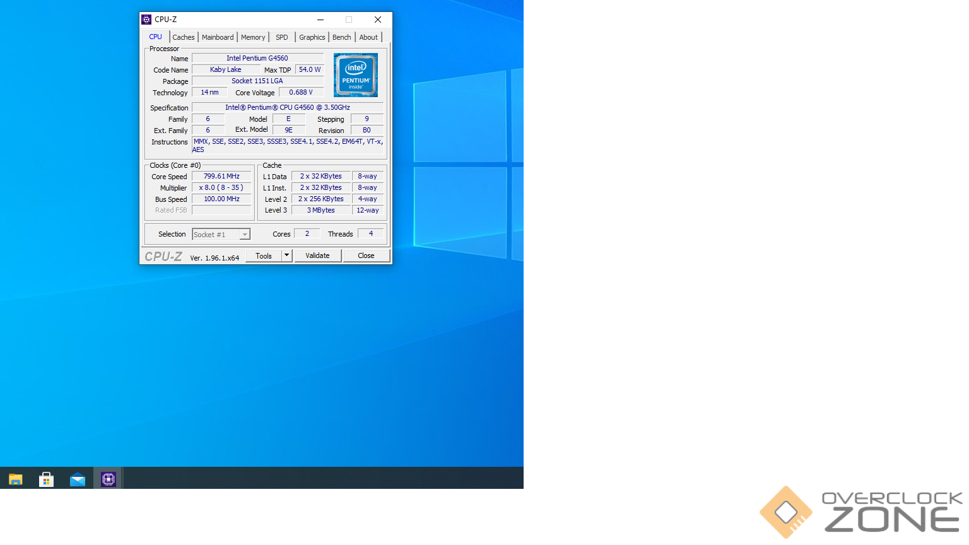969x545 pixels.
Task: Click the Tools button
Action: point(264,255)
